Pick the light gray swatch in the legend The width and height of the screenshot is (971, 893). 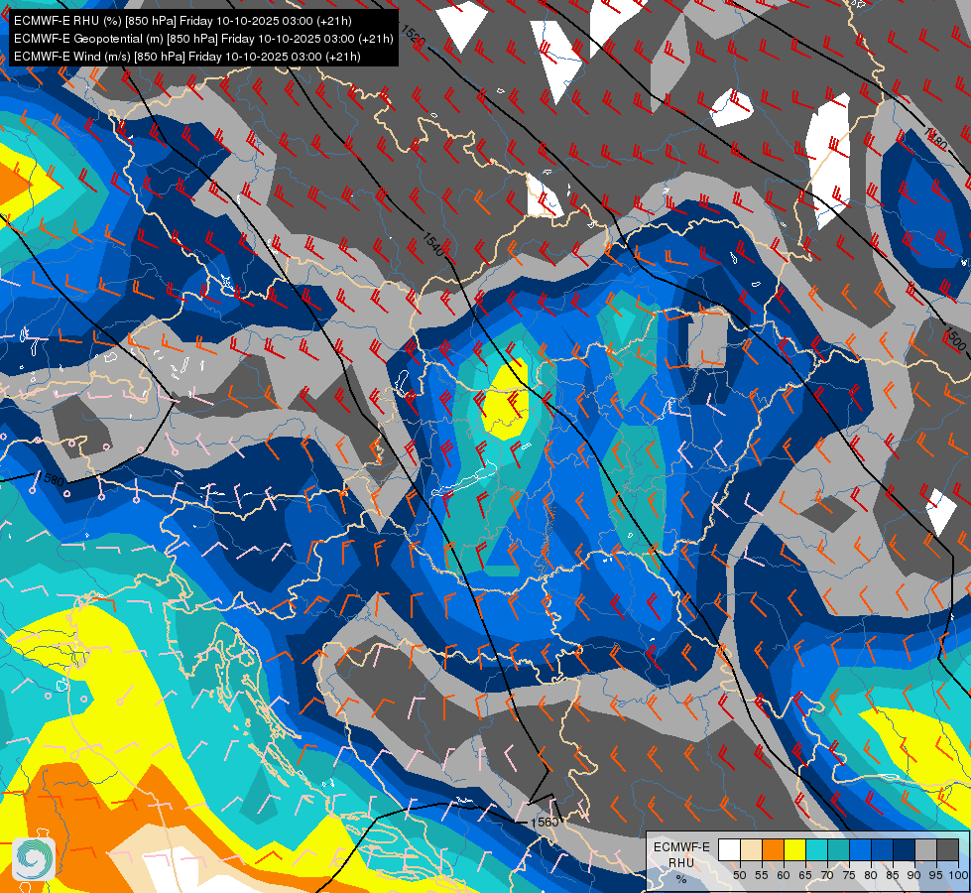[925, 849]
